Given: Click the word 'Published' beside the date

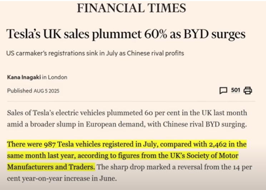Looking at the screenshot, I should [x=20, y=91].
